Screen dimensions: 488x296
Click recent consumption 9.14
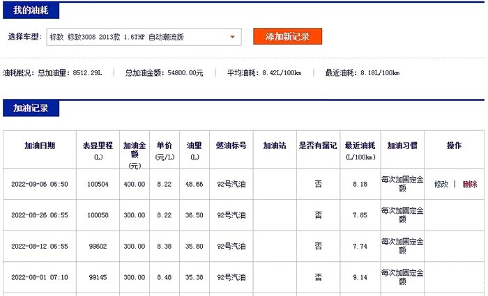click(x=360, y=277)
